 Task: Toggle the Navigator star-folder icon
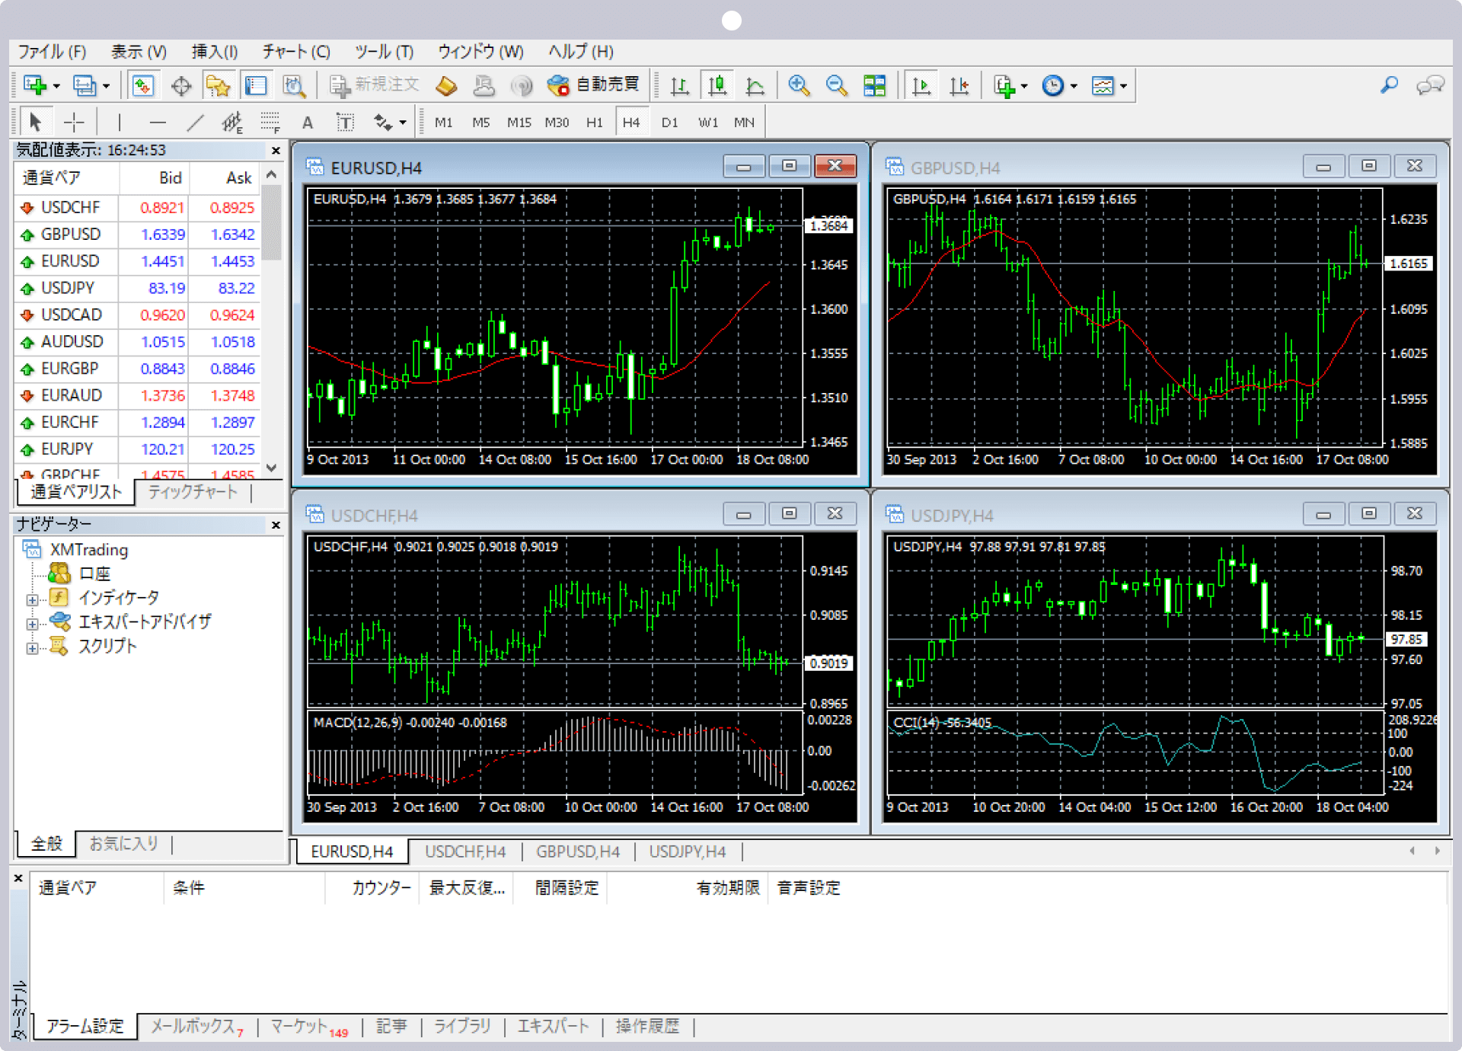point(218,85)
